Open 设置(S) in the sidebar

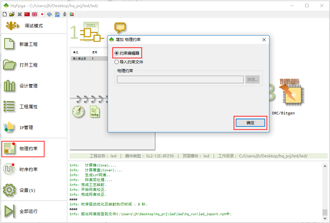point(23,190)
